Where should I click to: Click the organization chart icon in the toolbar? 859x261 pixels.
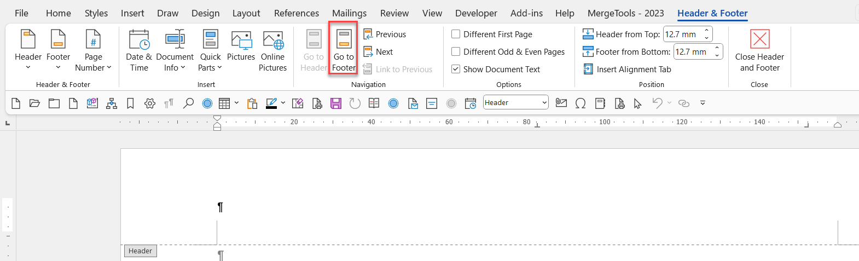[x=112, y=103]
